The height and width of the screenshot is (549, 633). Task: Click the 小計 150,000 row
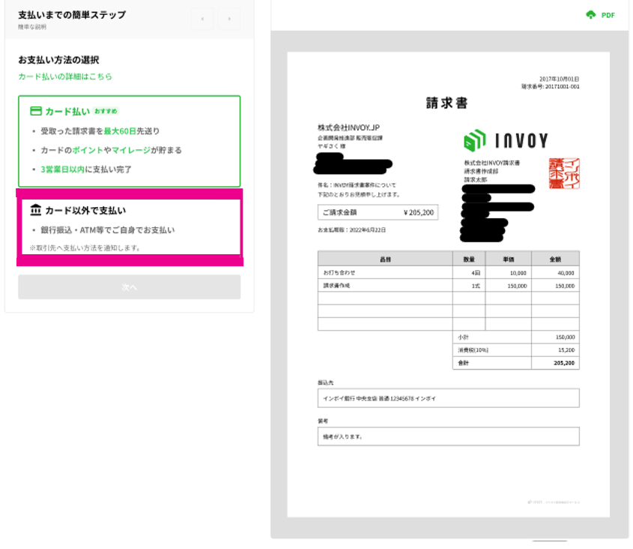coord(516,337)
